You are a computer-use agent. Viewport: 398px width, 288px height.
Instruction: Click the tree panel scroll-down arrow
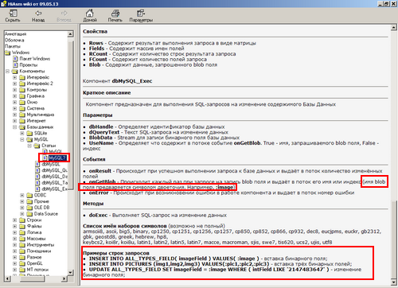click(71, 272)
